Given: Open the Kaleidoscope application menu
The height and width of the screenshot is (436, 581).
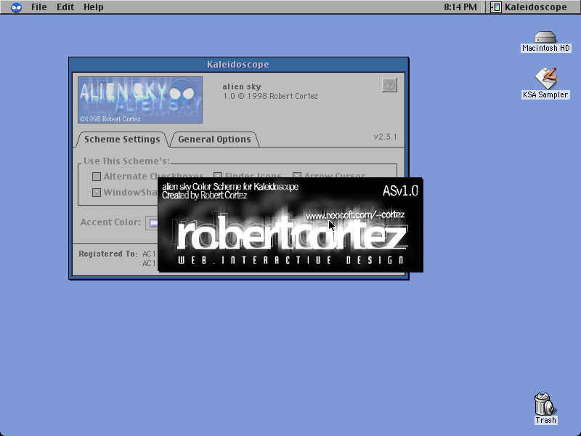Looking at the screenshot, I should click(x=529, y=7).
